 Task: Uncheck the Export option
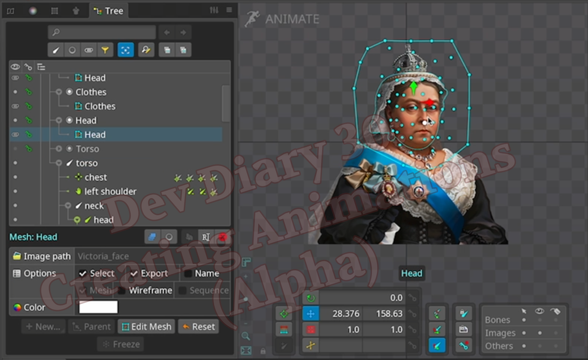134,273
